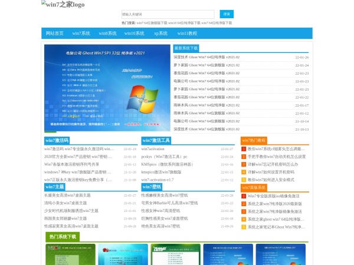Open the win7热门教程 section header
The image size is (354, 265).
tap(254, 140)
